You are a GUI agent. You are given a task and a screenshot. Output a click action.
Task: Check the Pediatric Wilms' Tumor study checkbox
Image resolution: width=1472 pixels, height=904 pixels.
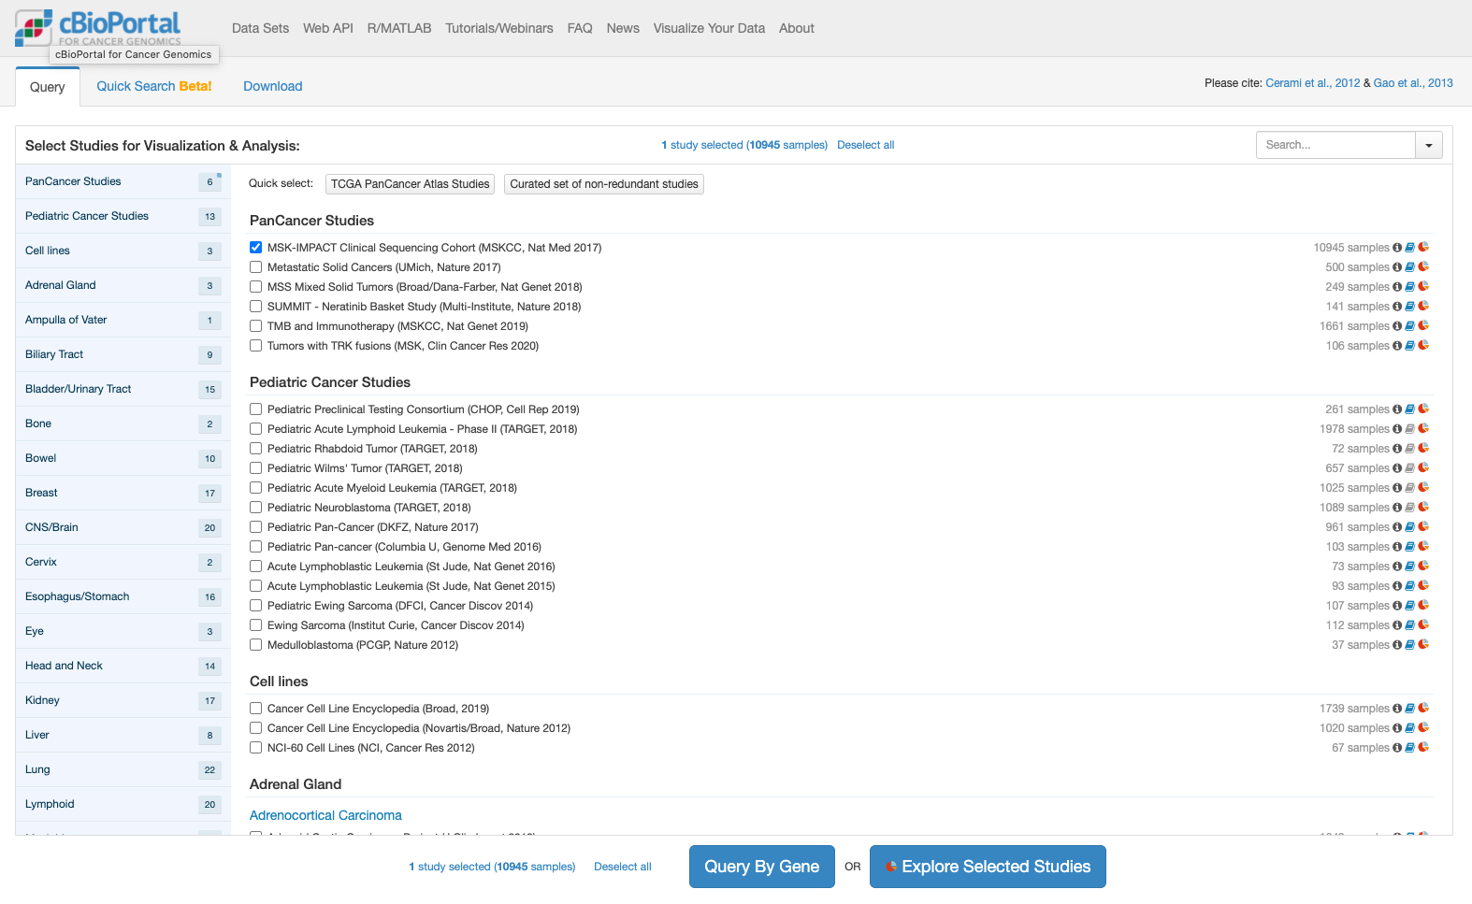[x=256, y=468]
